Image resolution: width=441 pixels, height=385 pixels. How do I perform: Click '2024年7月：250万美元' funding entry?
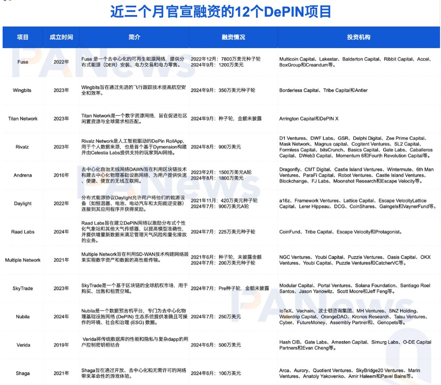(216, 317)
